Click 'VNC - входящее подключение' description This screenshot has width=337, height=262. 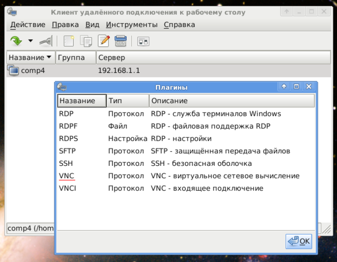207,188
